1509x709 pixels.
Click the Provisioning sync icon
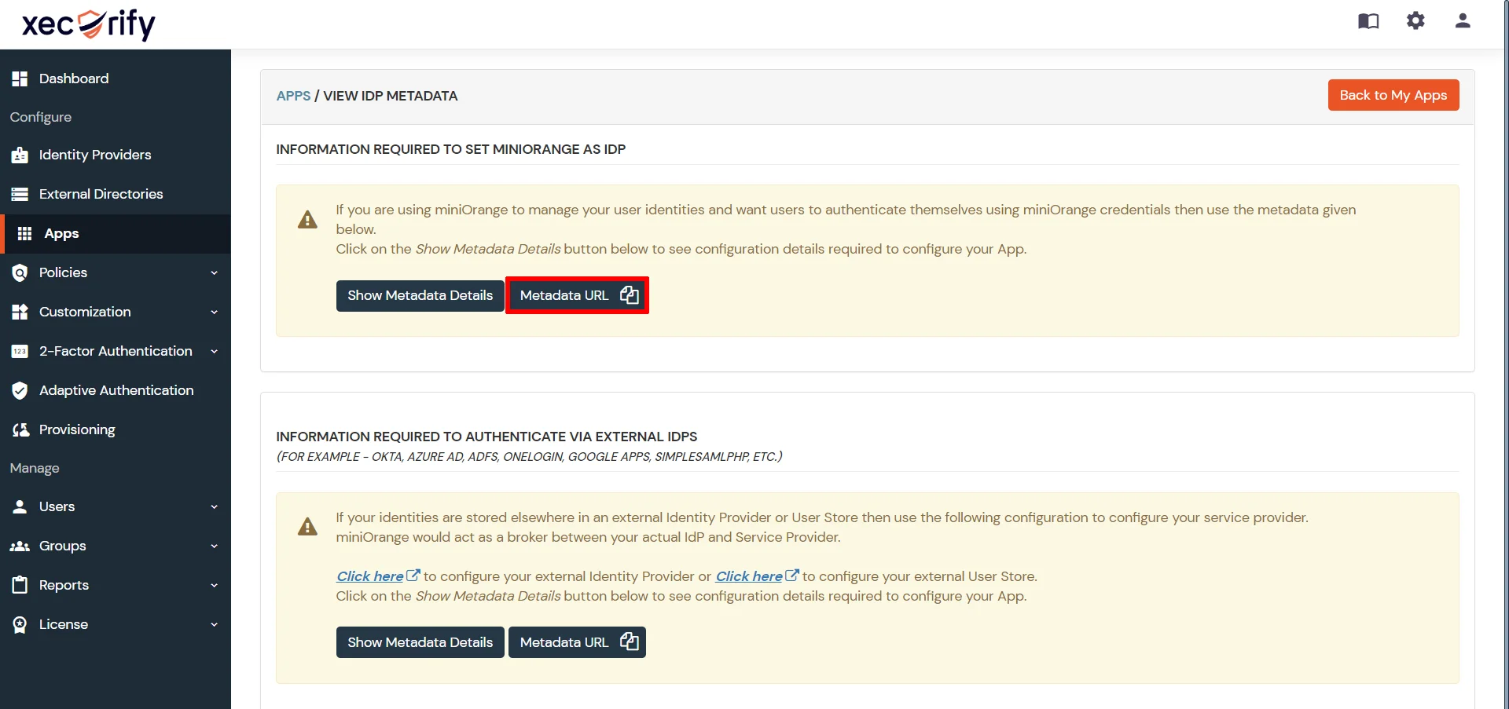coord(20,429)
